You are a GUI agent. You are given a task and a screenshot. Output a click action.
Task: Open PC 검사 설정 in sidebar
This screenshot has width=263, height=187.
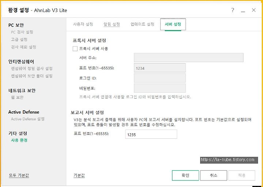(22, 32)
